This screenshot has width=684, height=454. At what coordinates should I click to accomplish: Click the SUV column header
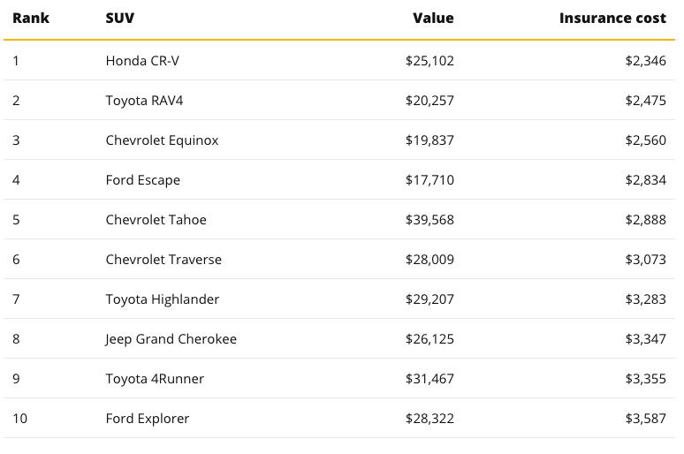tap(119, 18)
